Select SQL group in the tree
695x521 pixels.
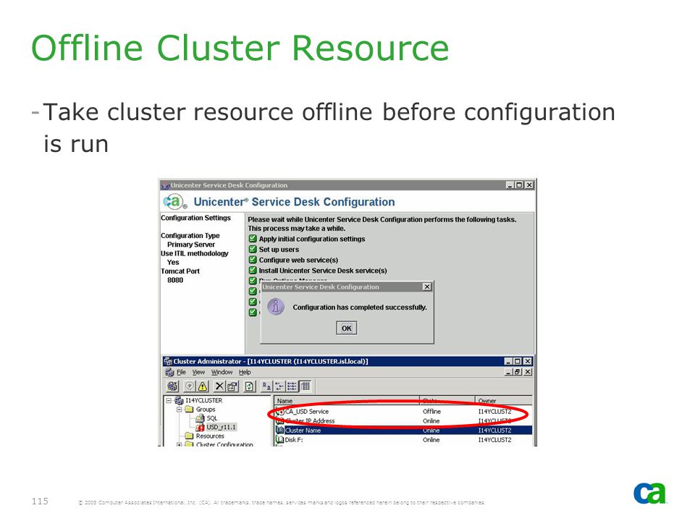212,418
